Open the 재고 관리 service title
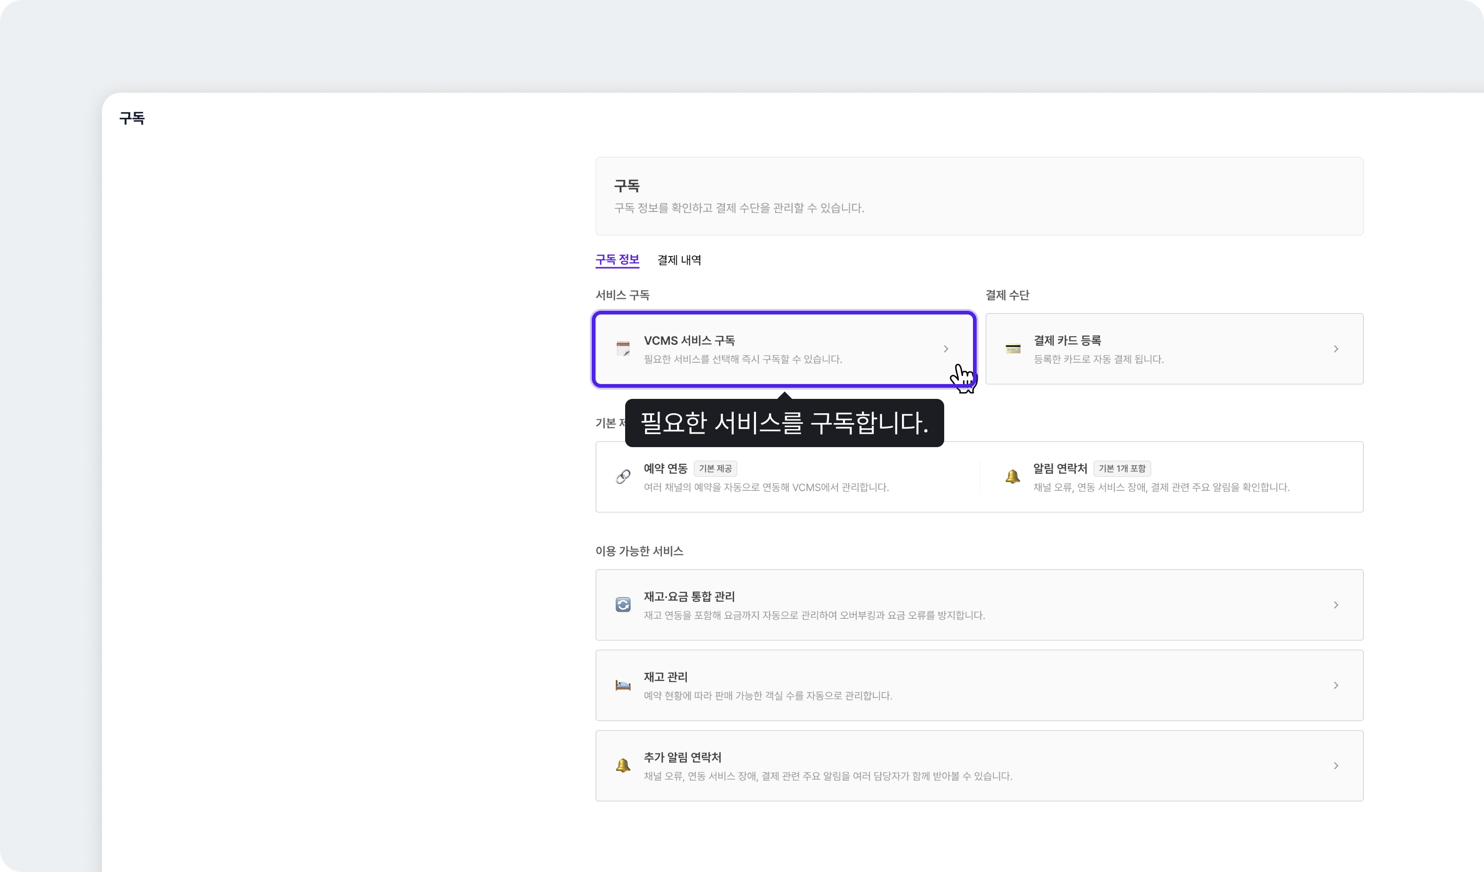 (665, 677)
